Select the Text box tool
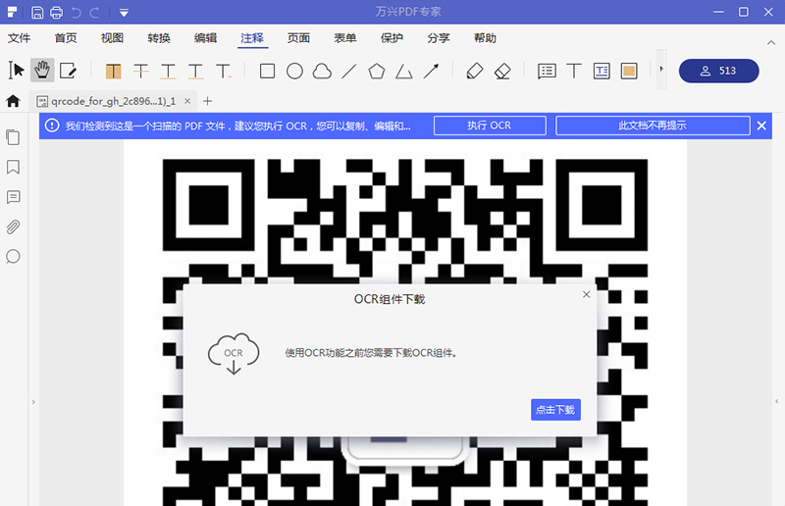This screenshot has height=506, width=785. click(602, 71)
